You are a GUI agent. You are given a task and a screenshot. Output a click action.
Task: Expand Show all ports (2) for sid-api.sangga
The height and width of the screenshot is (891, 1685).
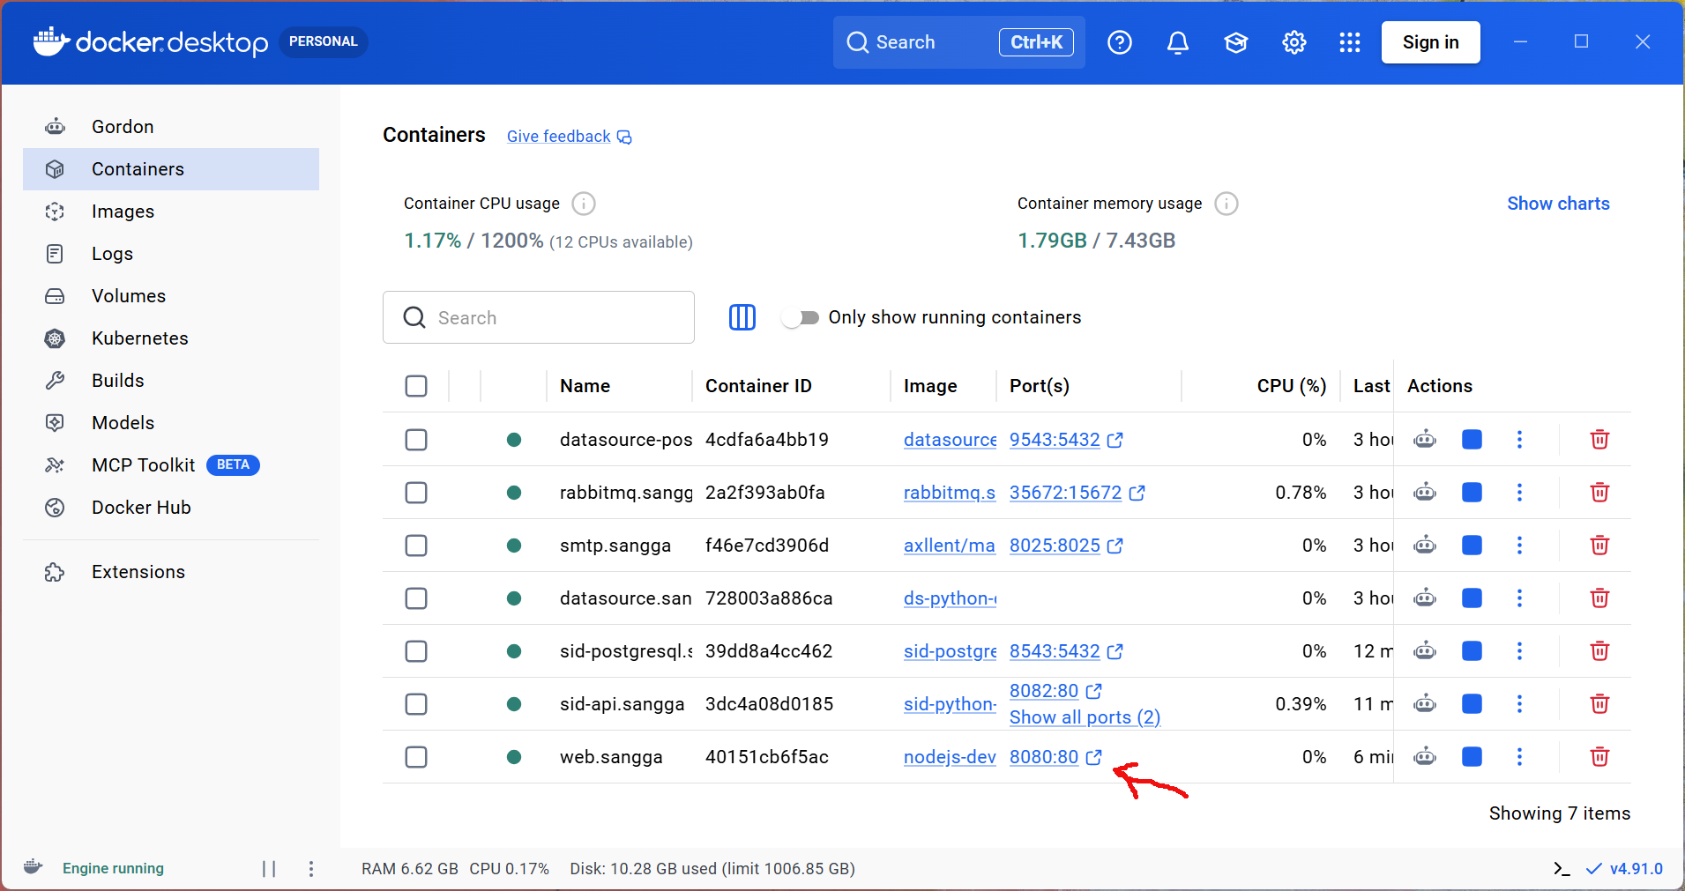(1085, 717)
